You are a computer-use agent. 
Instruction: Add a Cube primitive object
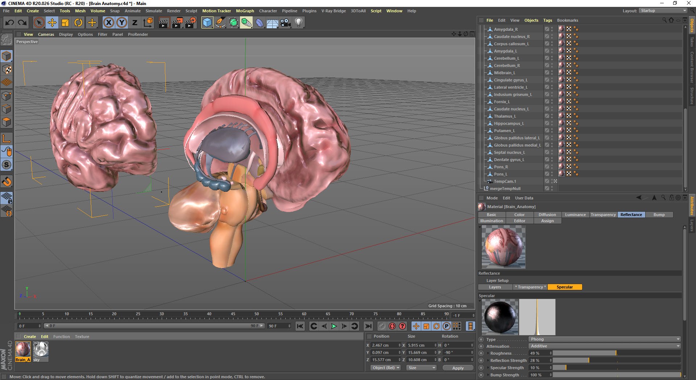[x=207, y=23]
